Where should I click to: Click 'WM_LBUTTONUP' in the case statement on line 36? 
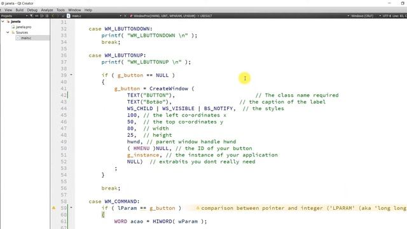click(124, 55)
